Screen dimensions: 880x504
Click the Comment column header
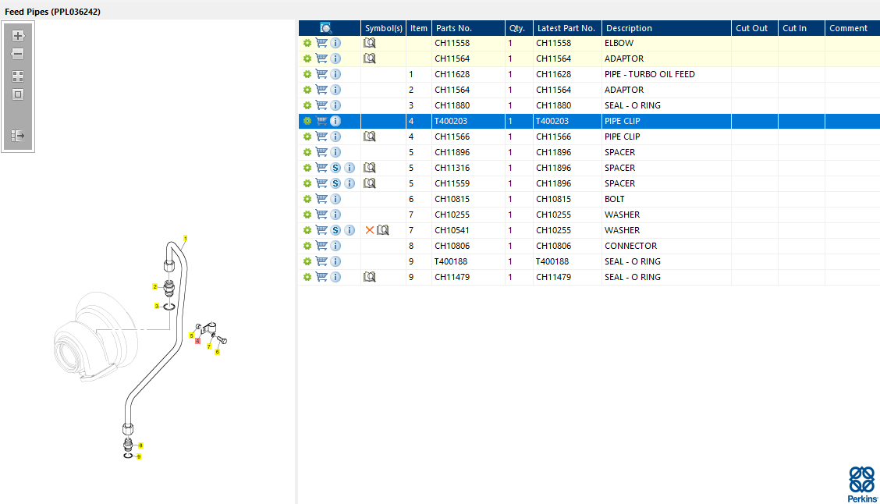tap(852, 28)
